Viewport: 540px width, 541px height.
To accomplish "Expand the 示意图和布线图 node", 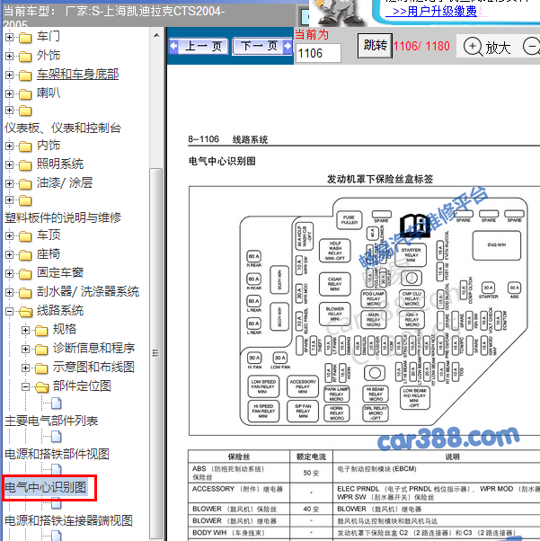I will (25, 368).
